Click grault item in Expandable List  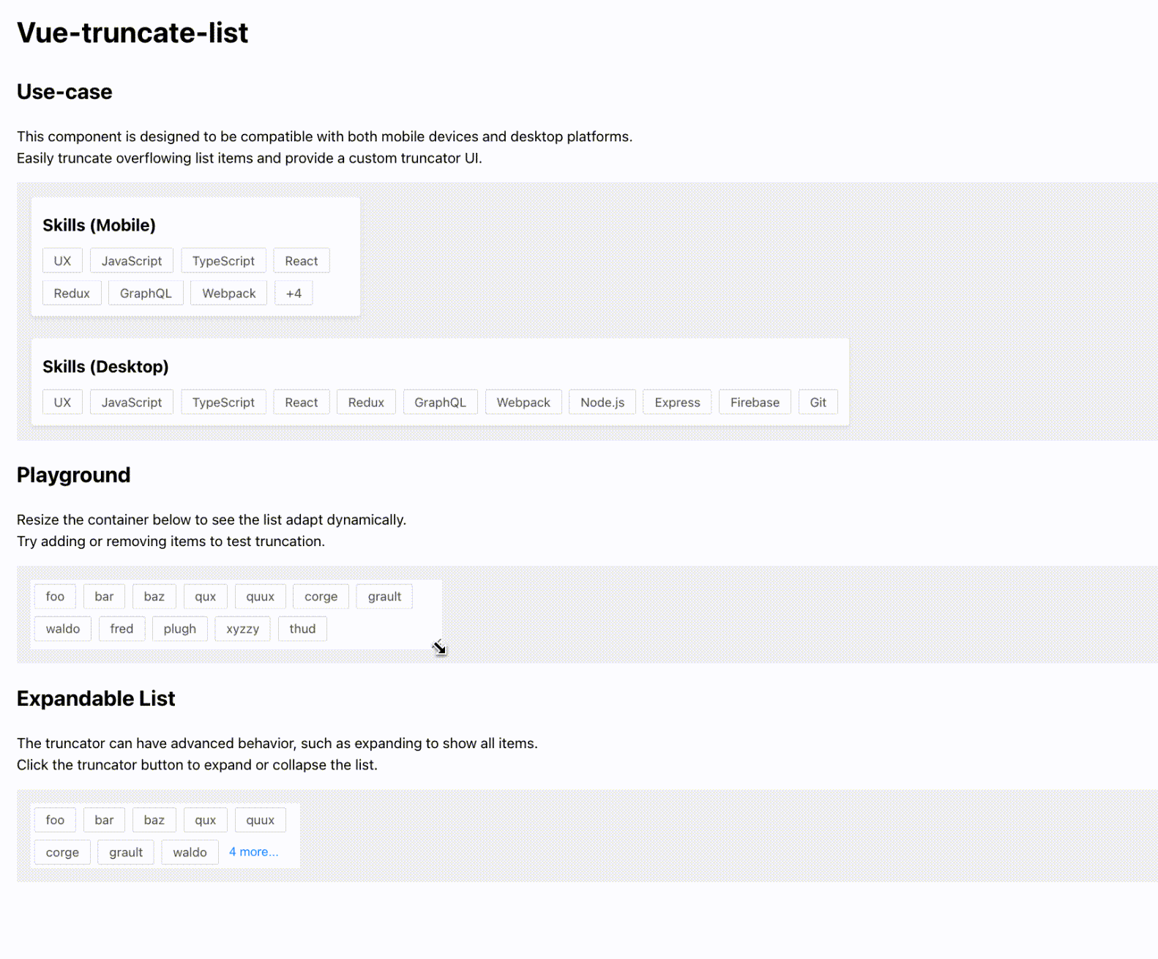click(x=126, y=852)
